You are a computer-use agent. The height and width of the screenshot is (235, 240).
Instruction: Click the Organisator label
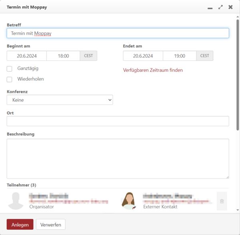pyautogui.click(x=42, y=207)
